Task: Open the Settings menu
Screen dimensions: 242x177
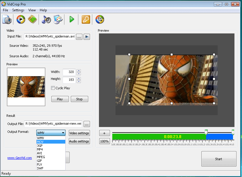Action: click(18, 10)
